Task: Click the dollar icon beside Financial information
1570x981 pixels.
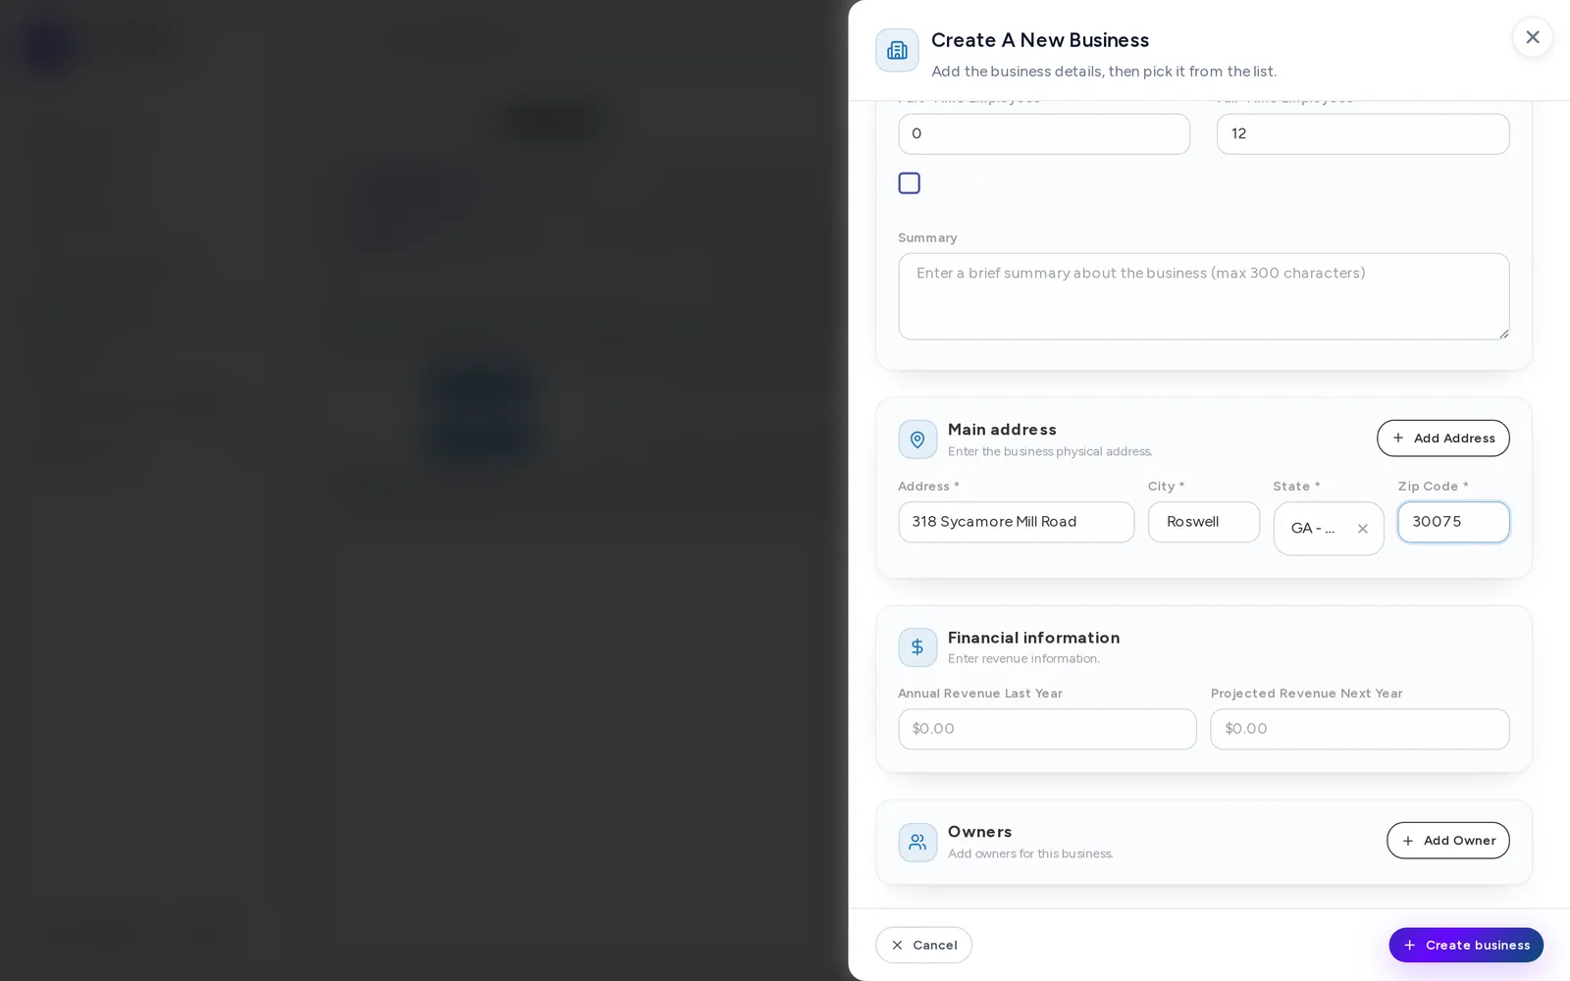Action: (x=917, y=647)
